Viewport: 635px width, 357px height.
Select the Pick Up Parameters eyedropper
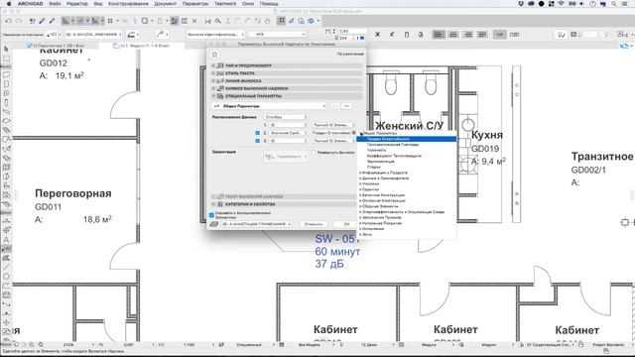[42, 21]
